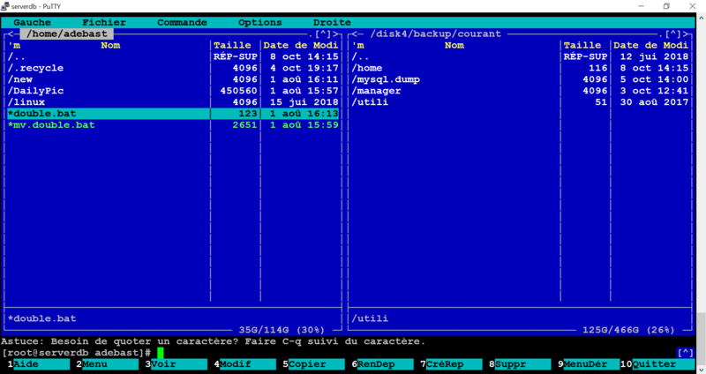Open left panel history list [^]
The image size is (706, 374).
[x=323, y=34]
